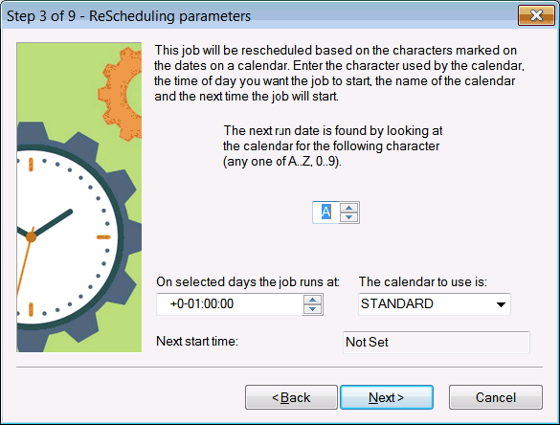Click the 'The calendar to use is:' label

[423, 281]
